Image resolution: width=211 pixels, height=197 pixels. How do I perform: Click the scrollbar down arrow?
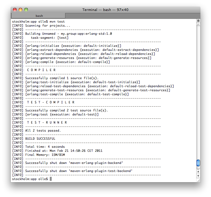pyautogui.click(x=198, y=176)
